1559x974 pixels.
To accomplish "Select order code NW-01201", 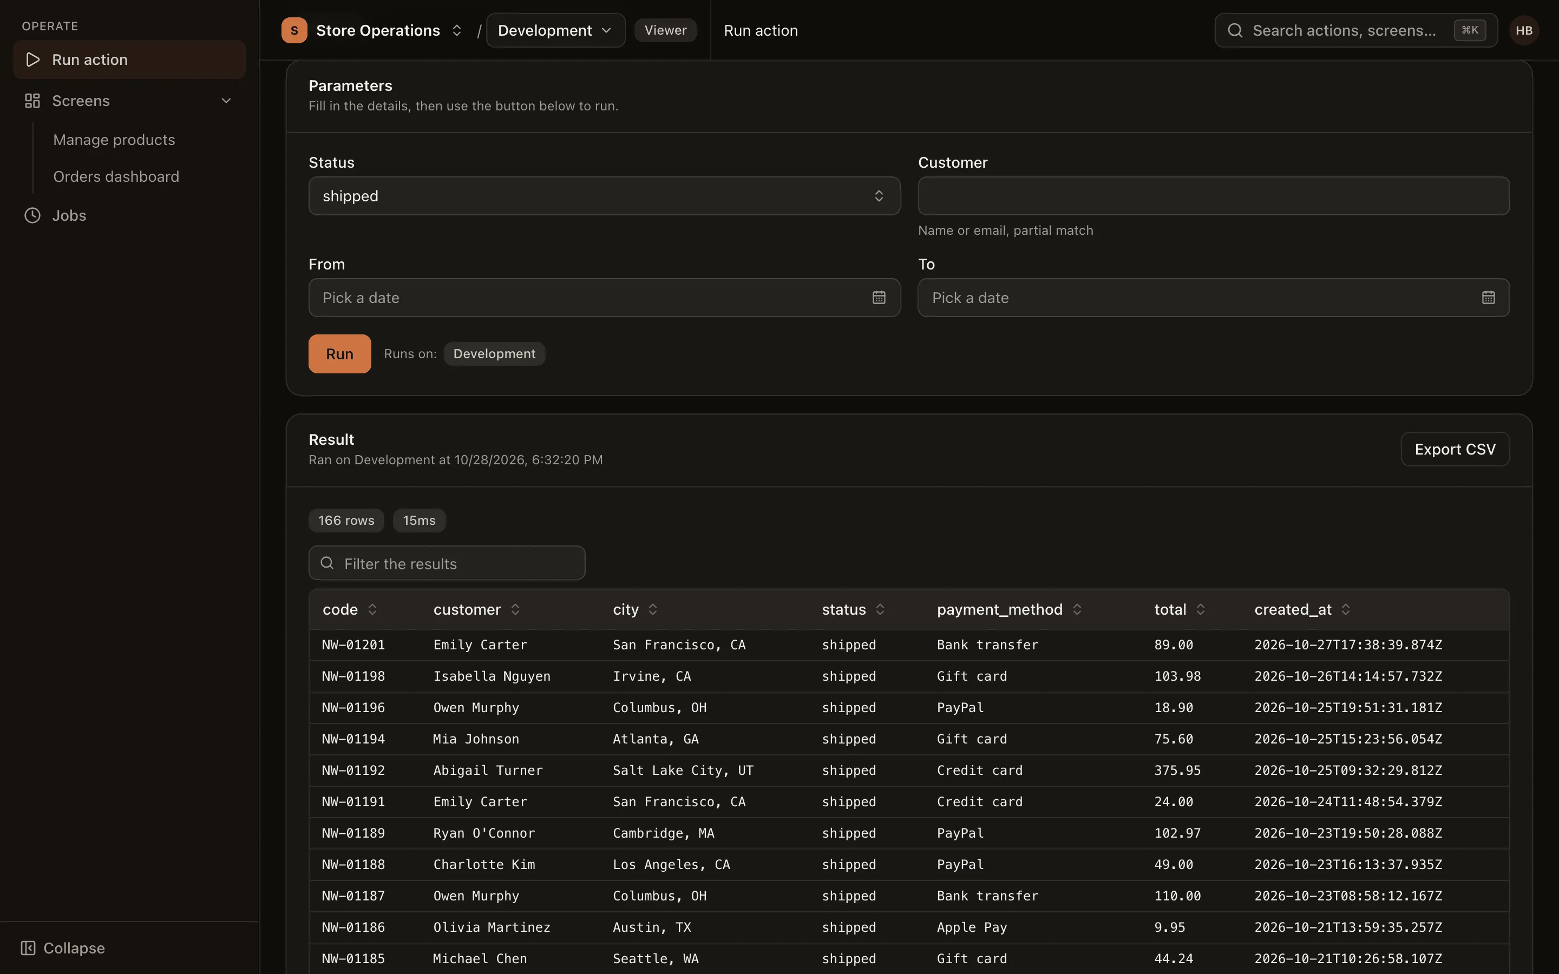I will (353, 645).
